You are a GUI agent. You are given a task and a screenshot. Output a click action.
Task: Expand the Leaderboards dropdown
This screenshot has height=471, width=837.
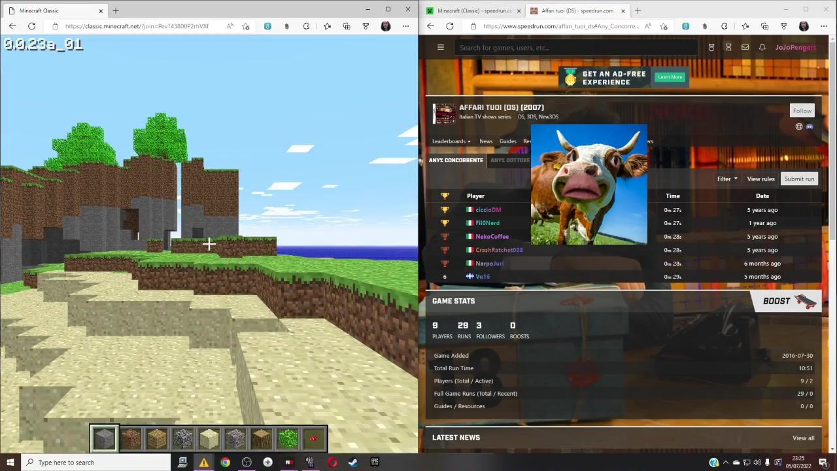(451, 141)
